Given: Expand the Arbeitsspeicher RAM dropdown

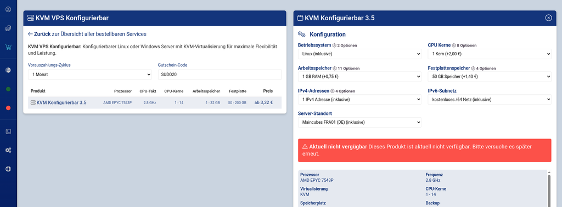Looking at the screenshot, I should point(359,77).
